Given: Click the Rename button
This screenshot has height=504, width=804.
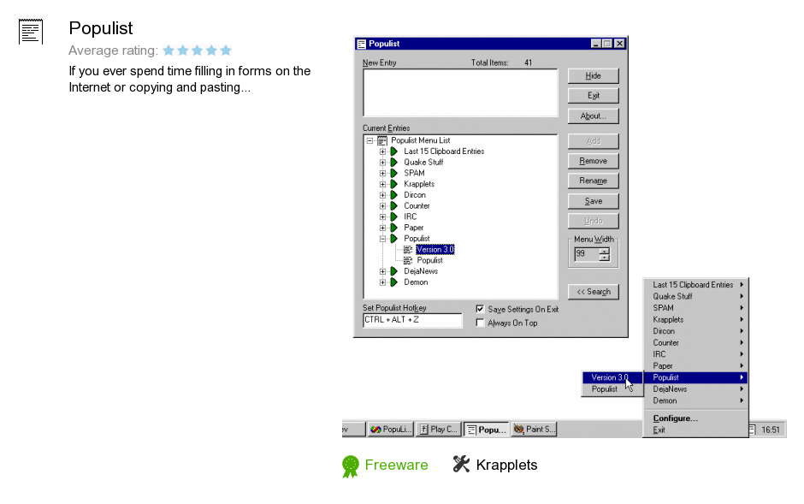Looking at the screenshot, I should click(594, 181).
